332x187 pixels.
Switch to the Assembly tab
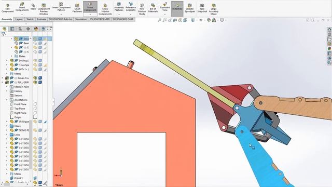coord(7,19)
